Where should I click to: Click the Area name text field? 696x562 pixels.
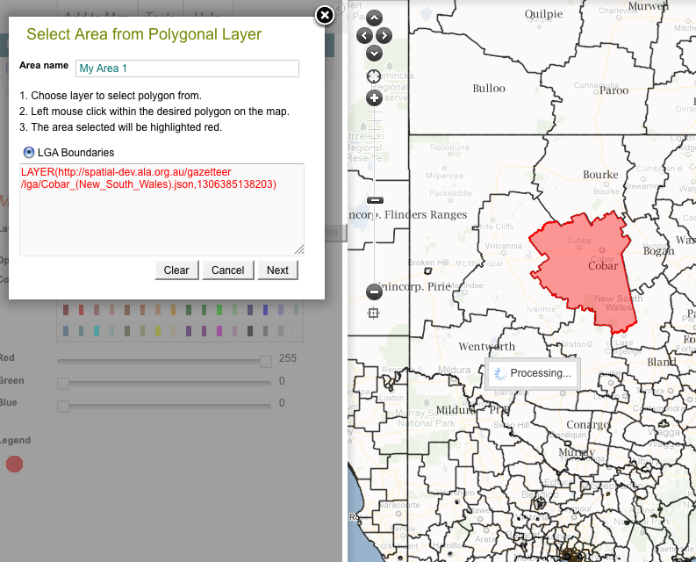[187, 68]
